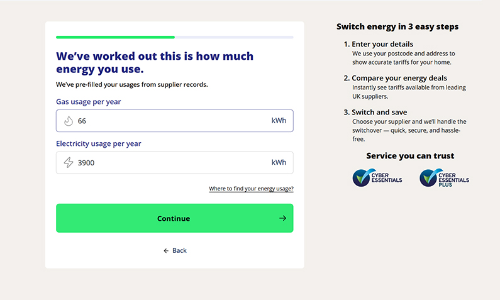The image size is (500, 300).
Task: Click the arrow icon on Continue button
Action: tap(282, 218)
